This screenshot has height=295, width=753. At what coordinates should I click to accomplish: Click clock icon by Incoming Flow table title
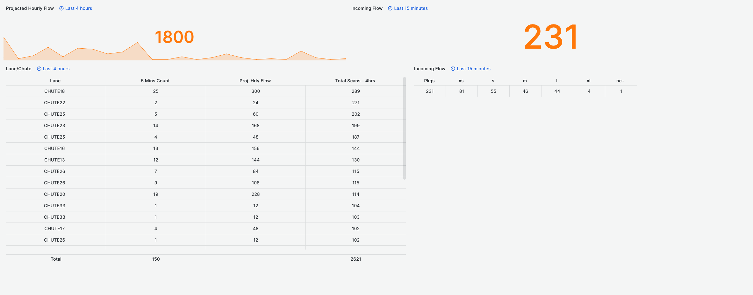[453, 69]
